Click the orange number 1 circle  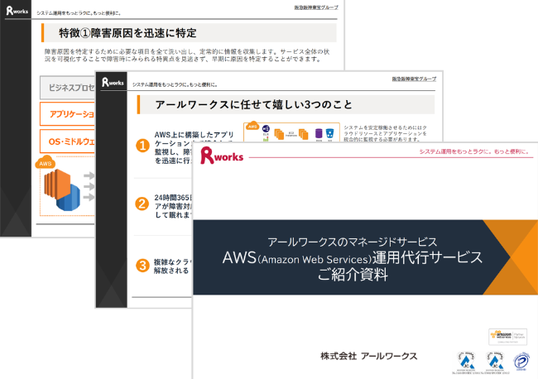(x=142, y=146)
